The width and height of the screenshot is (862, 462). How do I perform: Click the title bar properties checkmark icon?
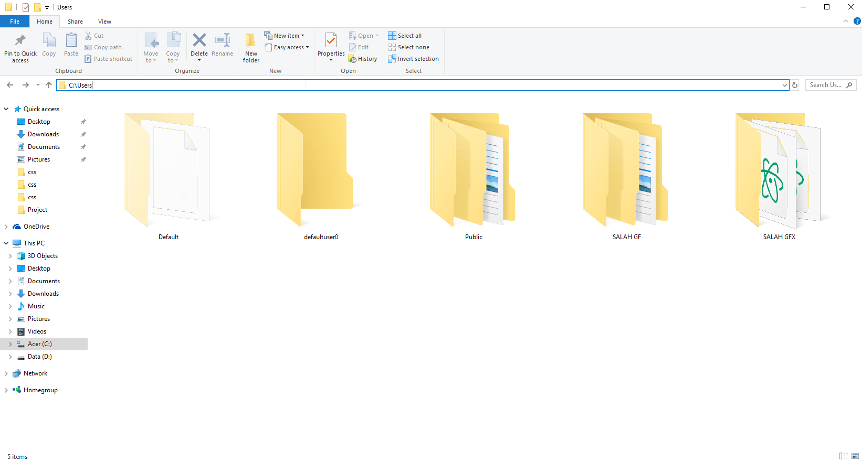coord(25,7)
